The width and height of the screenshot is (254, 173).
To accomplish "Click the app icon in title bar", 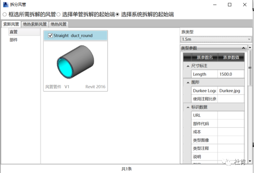I will coord(5,5).
